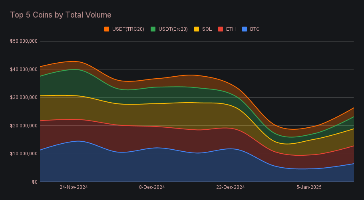364x200 pixels.
Task: Select the SOL legend text
Action: [x=207, y=29]
